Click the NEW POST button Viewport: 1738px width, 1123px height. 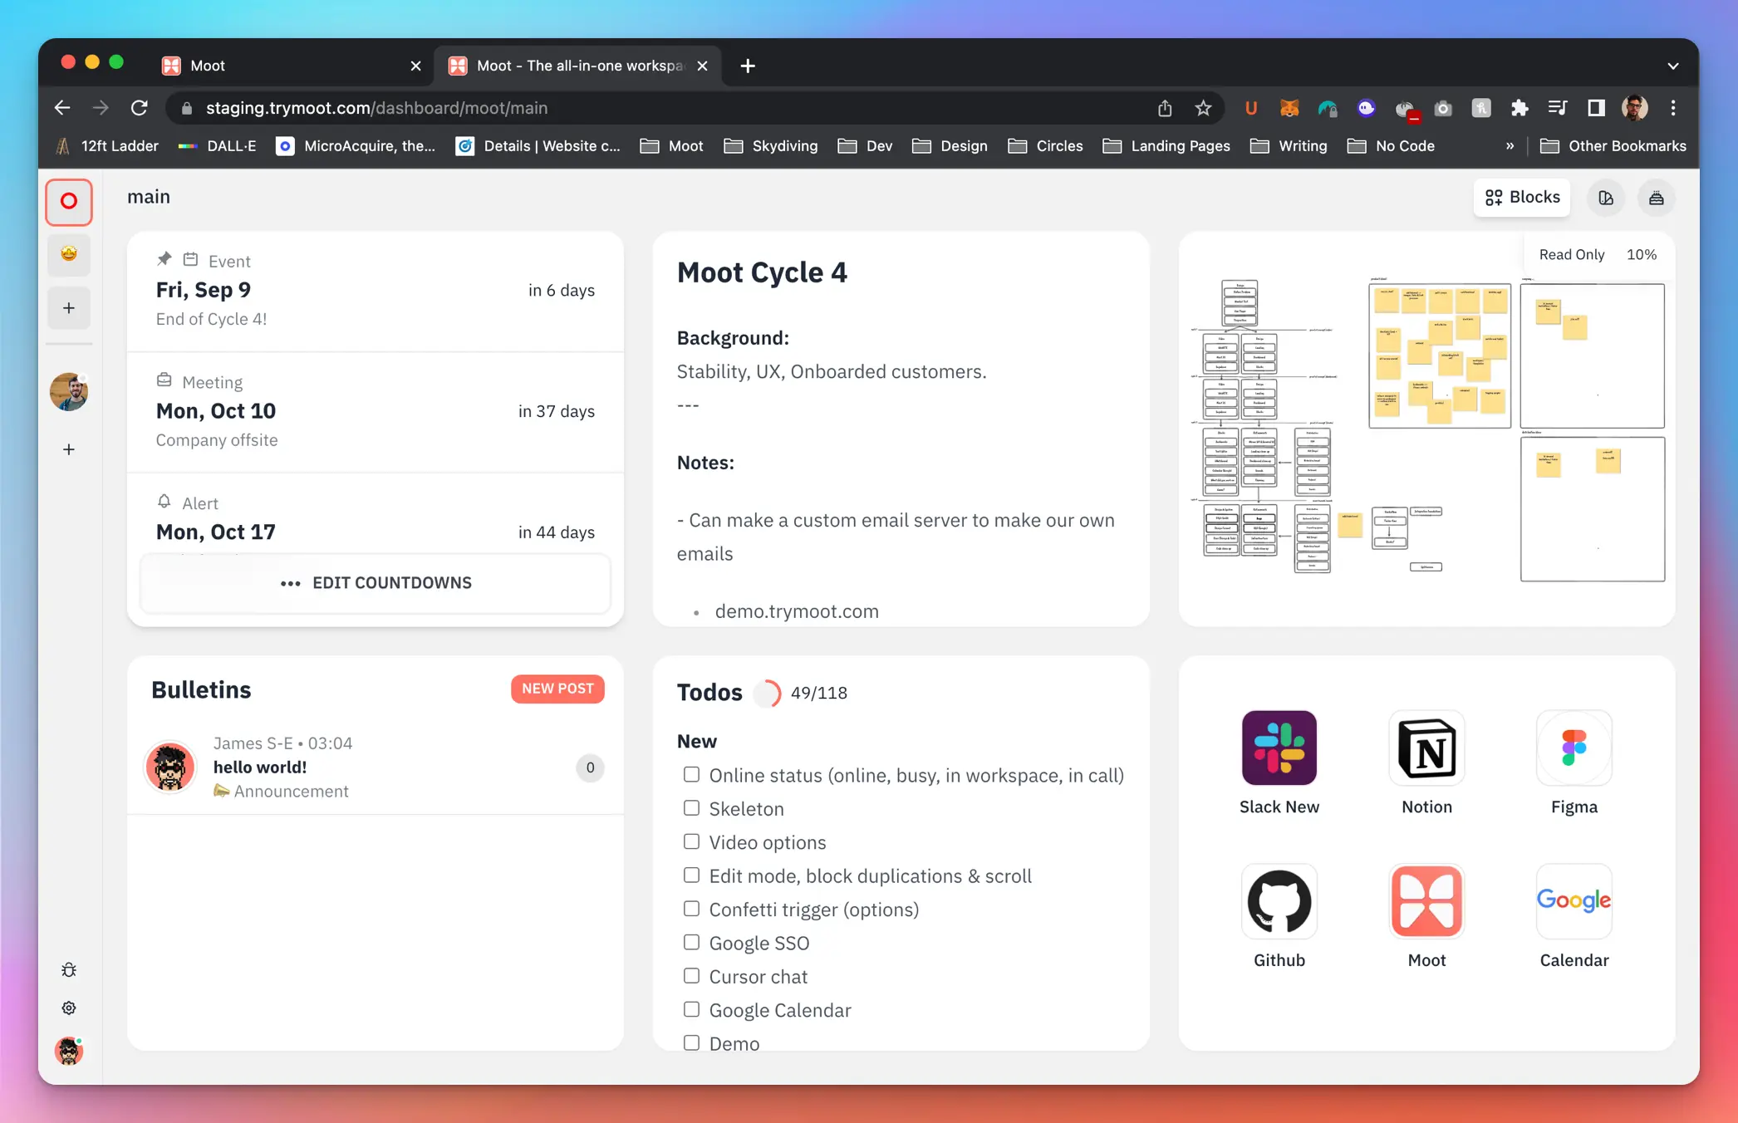[x=557, y=689]
